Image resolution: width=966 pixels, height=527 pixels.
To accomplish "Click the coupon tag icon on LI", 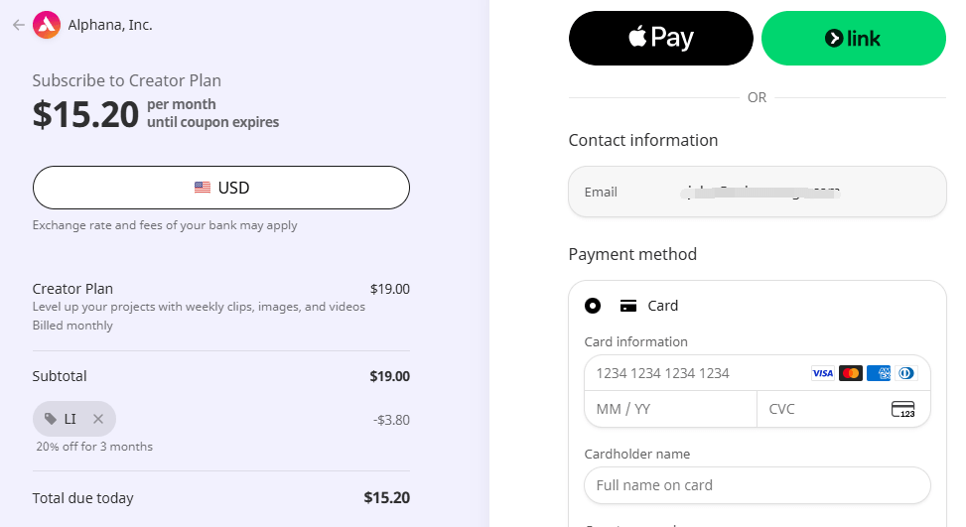I will 51,419.
